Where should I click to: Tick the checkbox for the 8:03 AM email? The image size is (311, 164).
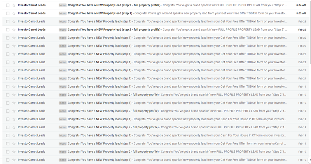pyautogui.click(x=7, y=13)
